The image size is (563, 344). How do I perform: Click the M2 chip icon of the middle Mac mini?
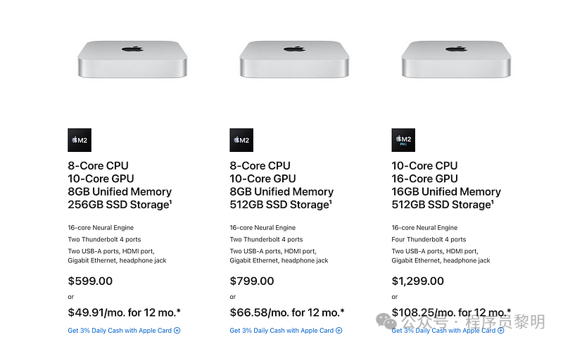coord(241,140)
